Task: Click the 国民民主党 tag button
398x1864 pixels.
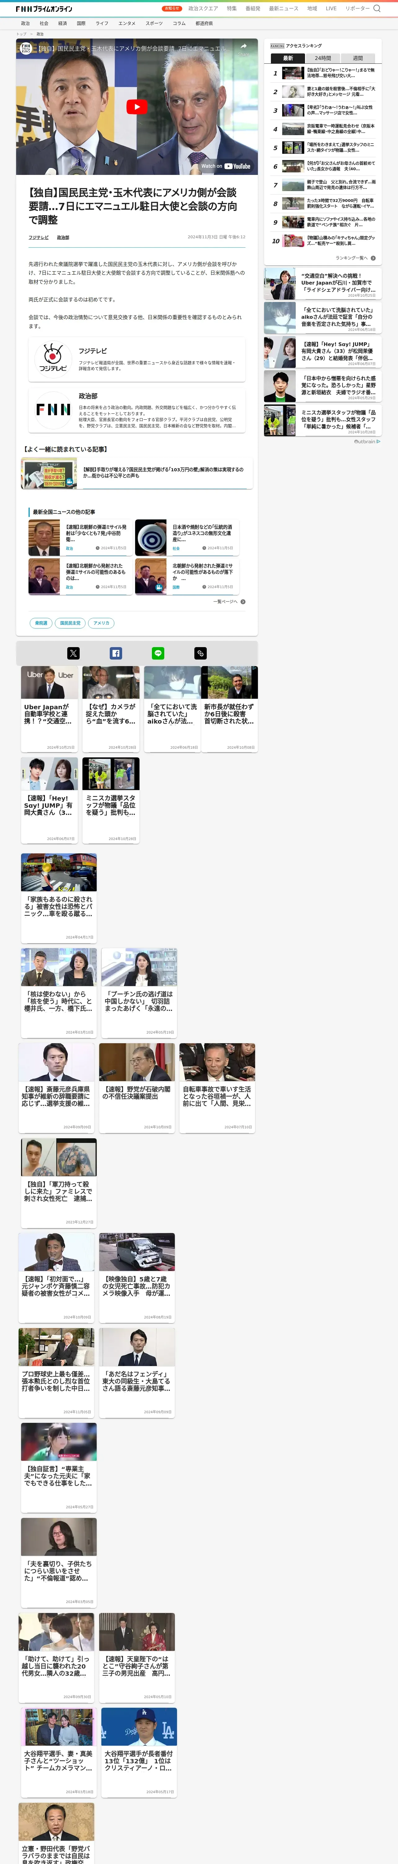Action: (x=70, y=623)
